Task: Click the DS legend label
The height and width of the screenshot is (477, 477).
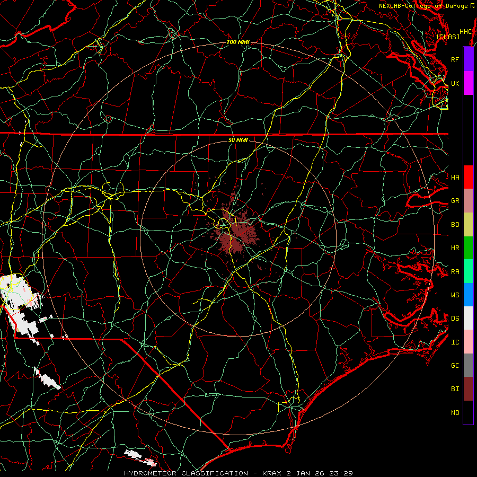Action: (x=455, y=318)
